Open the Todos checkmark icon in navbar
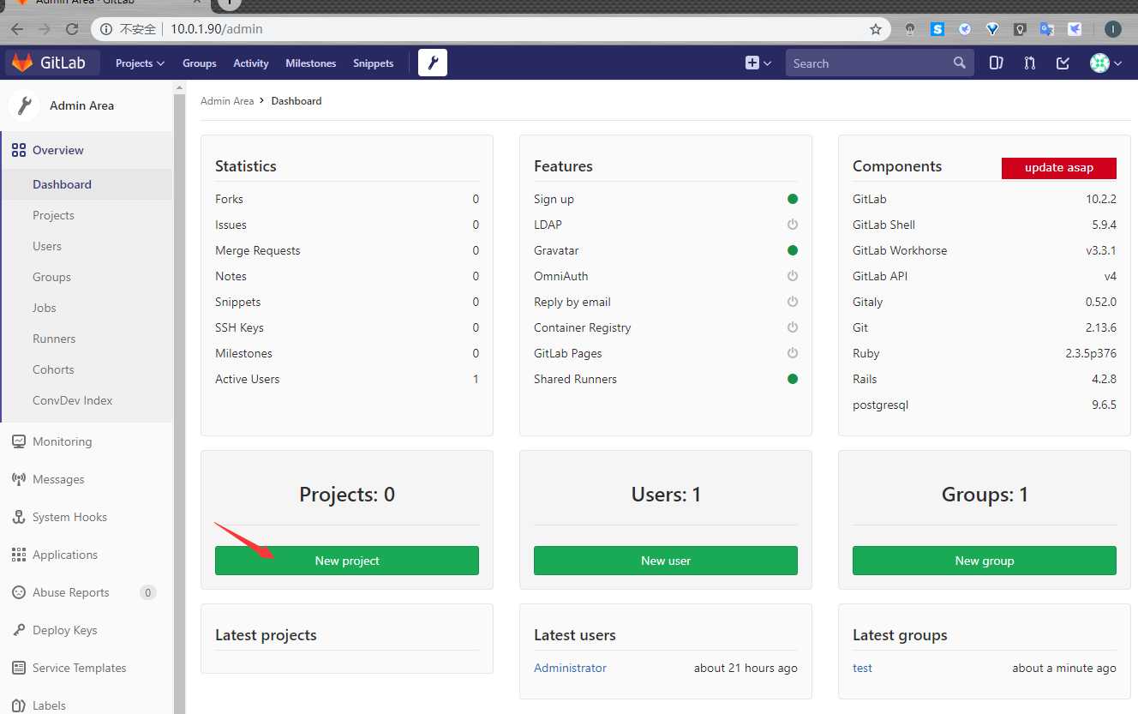This screenshot has height=714, width=1138. [x=1063, y=63]
